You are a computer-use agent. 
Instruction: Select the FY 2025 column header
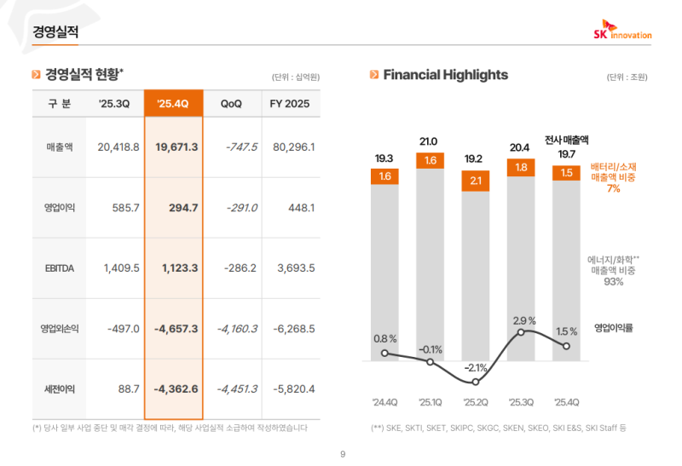point(290,103)
